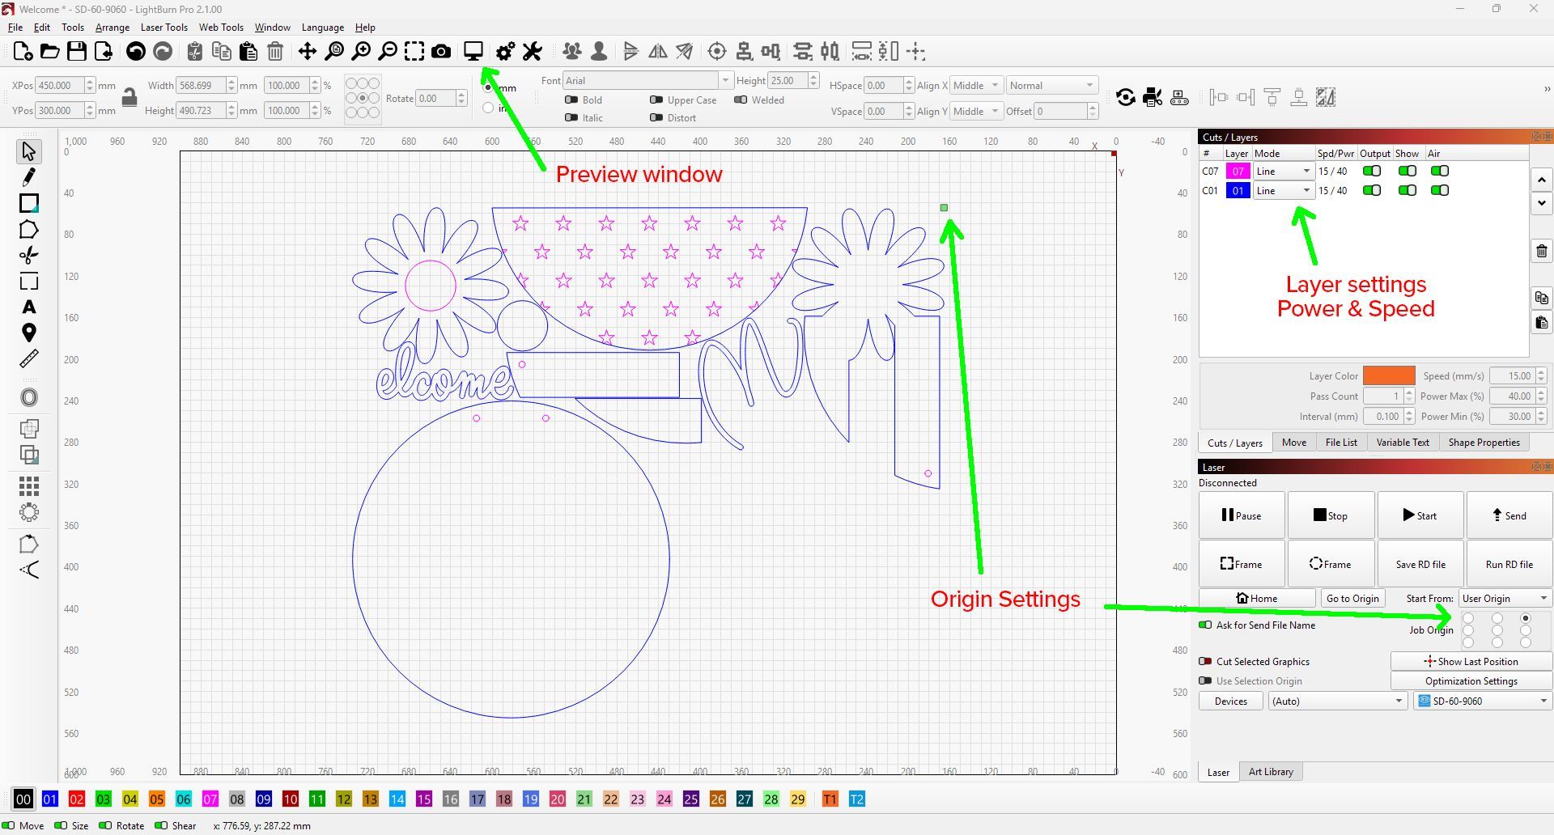
Task: Click the Pan/move view cross-arrows icon
Action: [308, 52]
